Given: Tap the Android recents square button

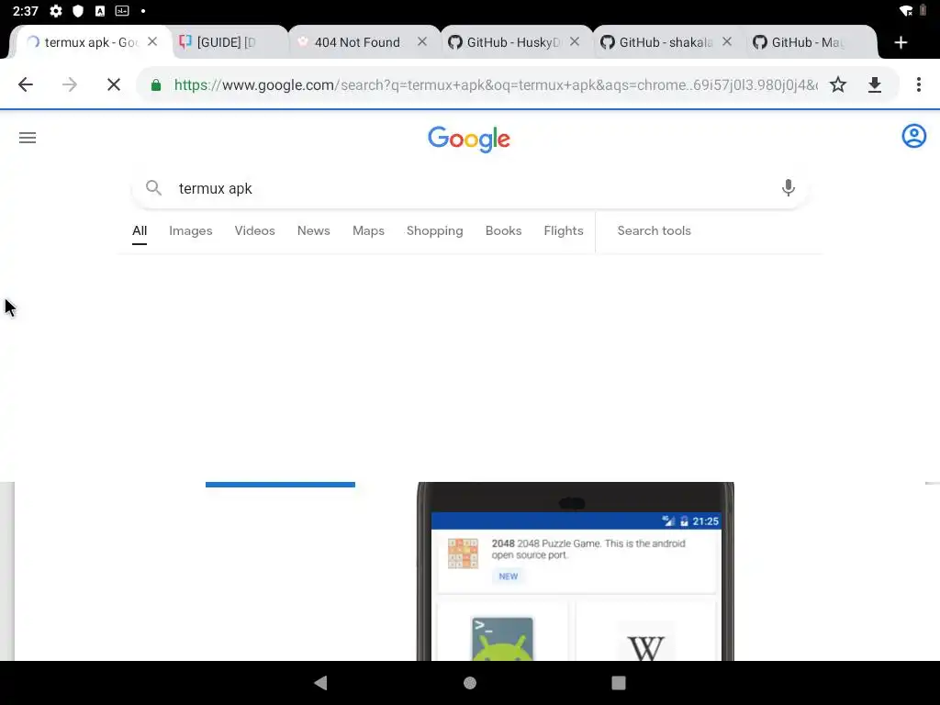Looking at the screenshot, I should 618,682.
